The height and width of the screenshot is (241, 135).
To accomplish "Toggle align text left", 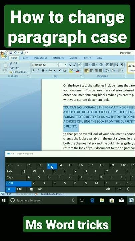I will [x=87, y=71].
